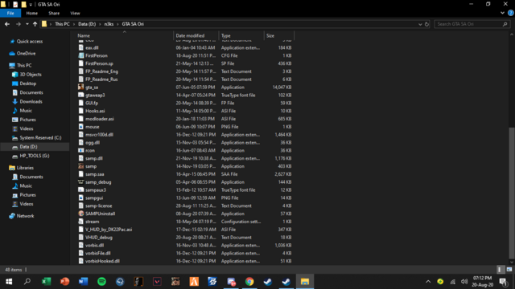Open Windows taskbar search
This screenshot has width=515, height=289.
(27, 282)
